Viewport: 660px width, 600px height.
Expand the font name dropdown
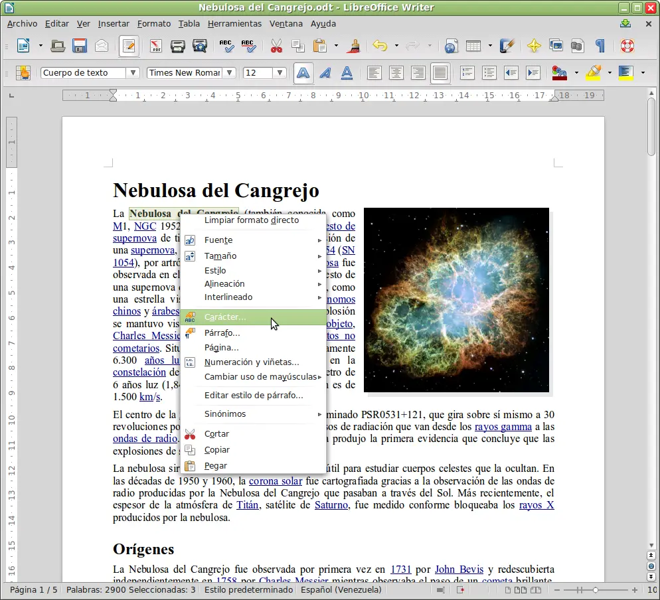click(x=230, y=73)
